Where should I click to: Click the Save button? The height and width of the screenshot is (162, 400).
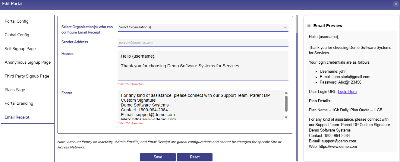[158, 157]
